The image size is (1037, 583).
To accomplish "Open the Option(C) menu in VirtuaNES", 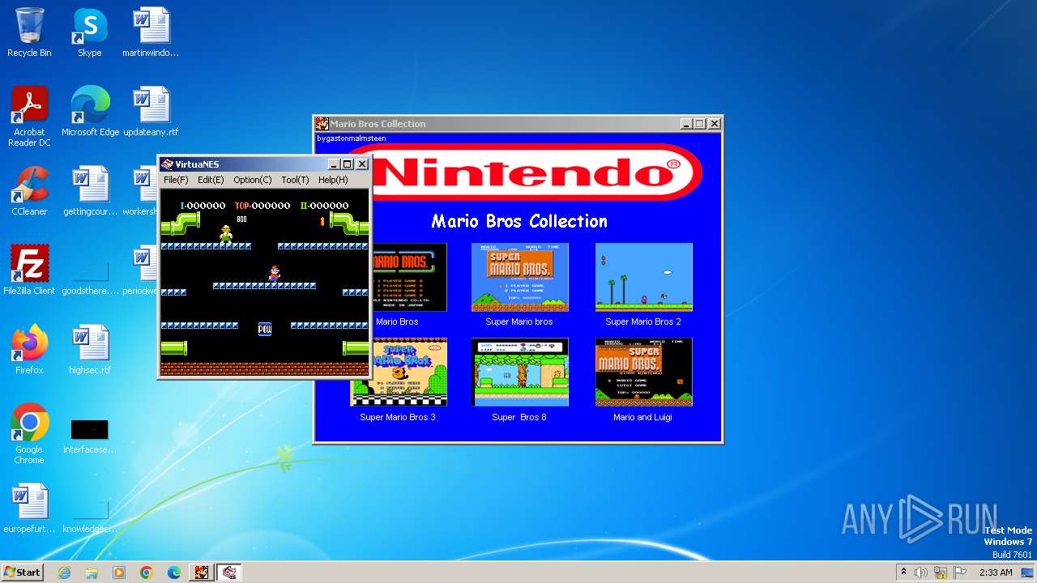I will point(253,180).
